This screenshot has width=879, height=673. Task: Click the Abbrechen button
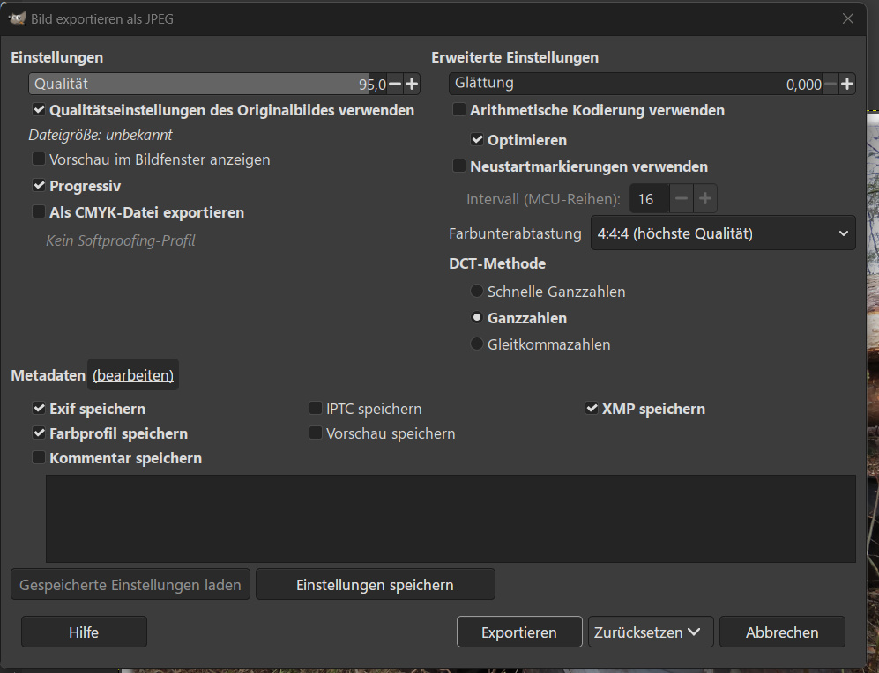[x=781, y=632]
